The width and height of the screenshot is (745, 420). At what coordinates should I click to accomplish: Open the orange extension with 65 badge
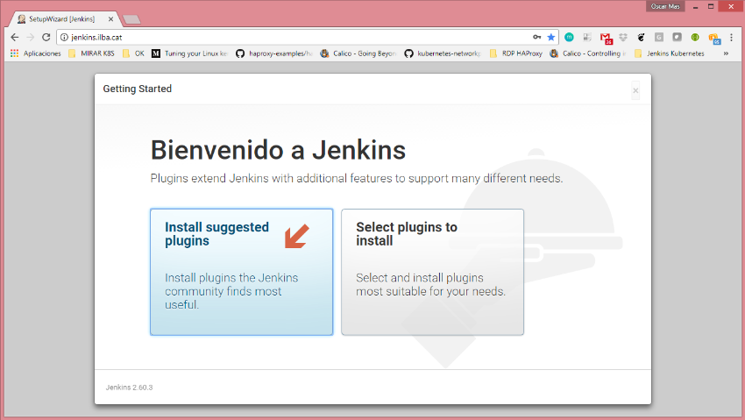pos(714,38)
